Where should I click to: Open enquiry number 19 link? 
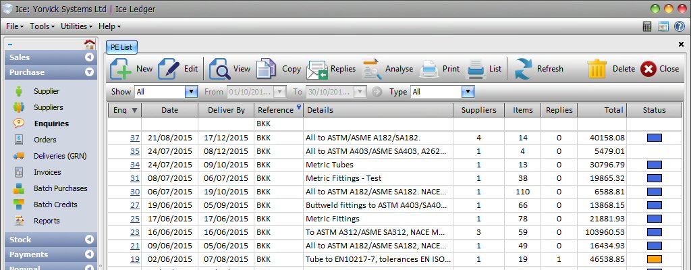tap(135, 259)
